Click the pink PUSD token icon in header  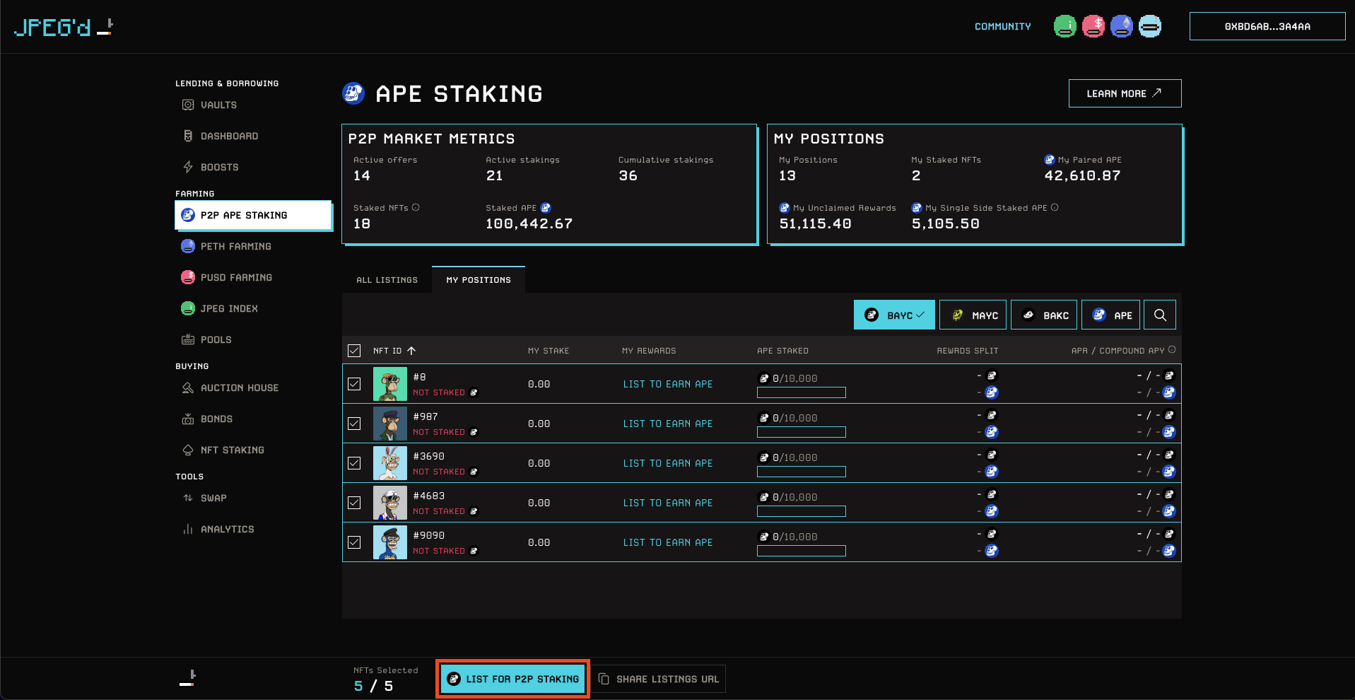[1093, 27]
